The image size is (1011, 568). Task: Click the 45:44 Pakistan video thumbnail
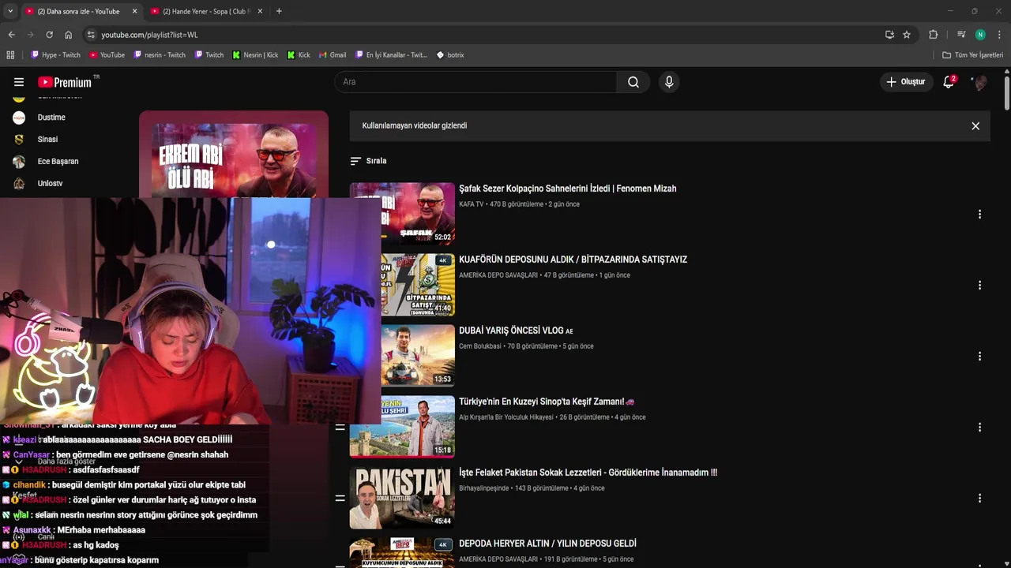pos(402,497)
